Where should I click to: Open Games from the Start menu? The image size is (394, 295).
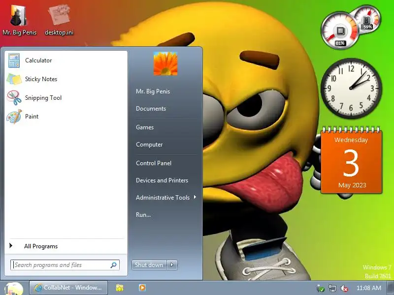(145, 127)
